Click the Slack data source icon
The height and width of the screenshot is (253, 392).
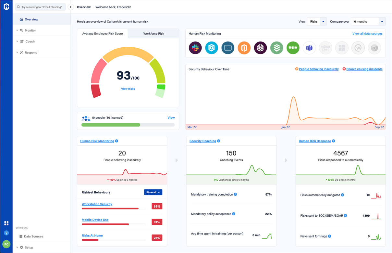(x=195, y=48)
